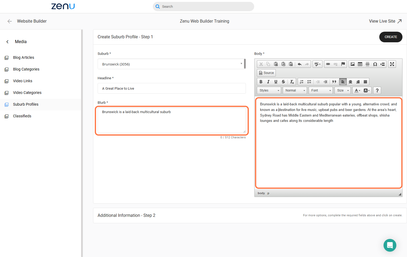Open Video Links in sidebar

tap(23, 81)
